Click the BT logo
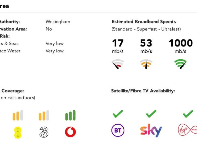This screenshot has height=148, width=197. click(118, 131)
